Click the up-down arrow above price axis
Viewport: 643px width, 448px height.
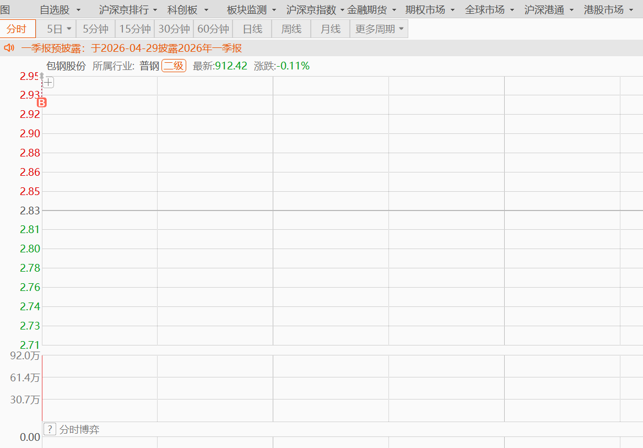coord(41,76)
